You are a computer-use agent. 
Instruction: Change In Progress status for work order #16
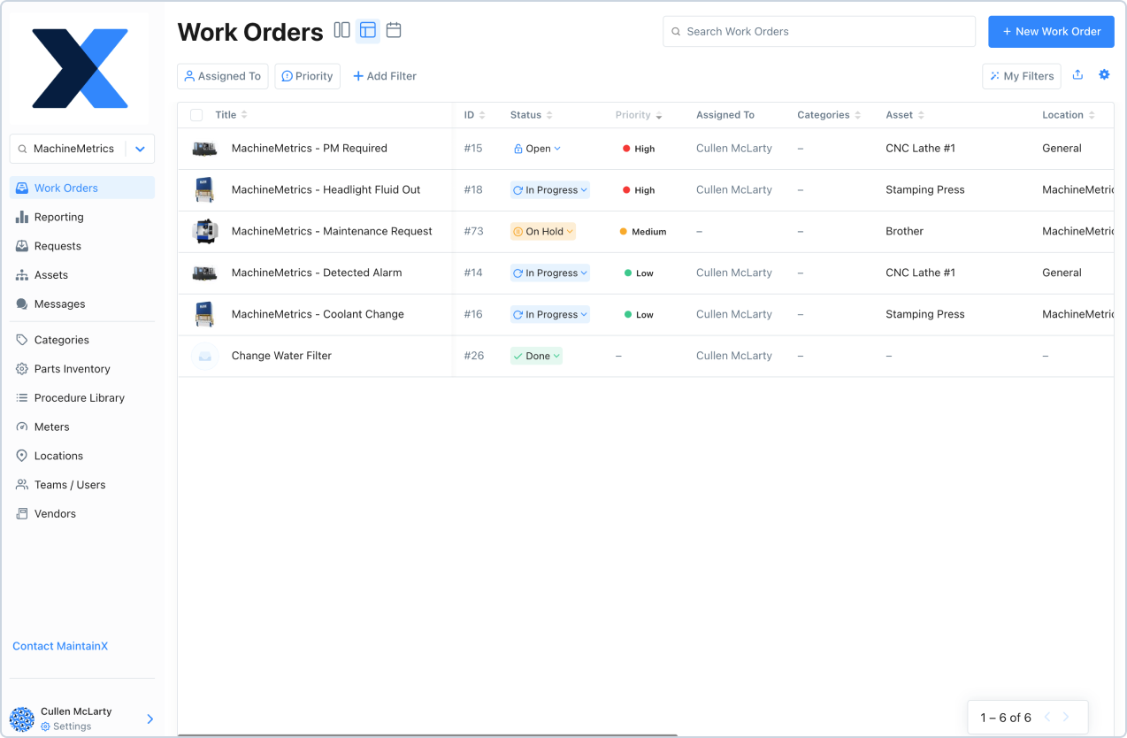coord(550,315)
